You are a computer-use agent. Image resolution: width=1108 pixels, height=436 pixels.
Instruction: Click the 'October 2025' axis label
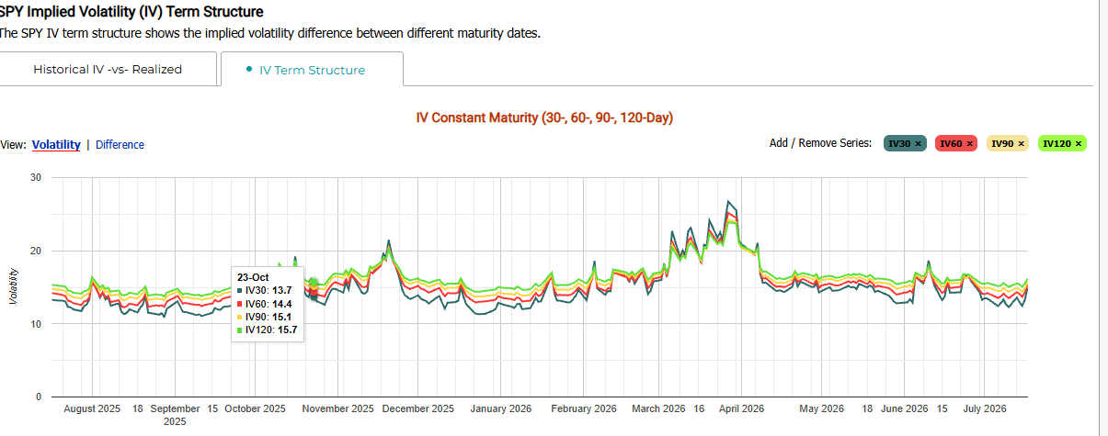click(256, 408)
